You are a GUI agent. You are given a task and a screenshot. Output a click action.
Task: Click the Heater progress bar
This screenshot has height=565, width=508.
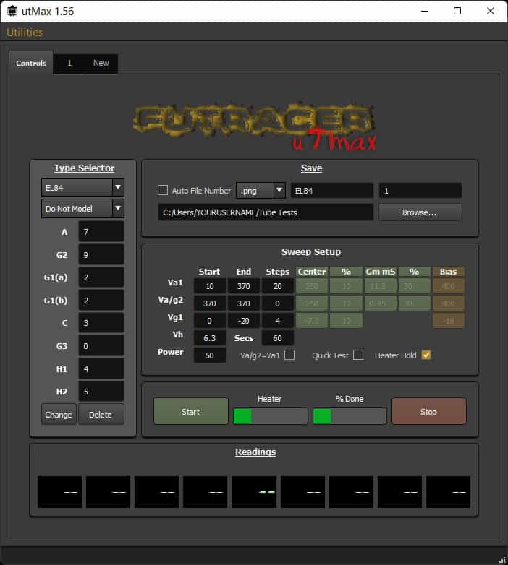point(270,416)
